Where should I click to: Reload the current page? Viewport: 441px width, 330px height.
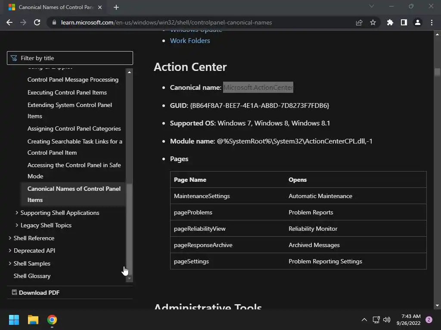(x=37, y=22)
